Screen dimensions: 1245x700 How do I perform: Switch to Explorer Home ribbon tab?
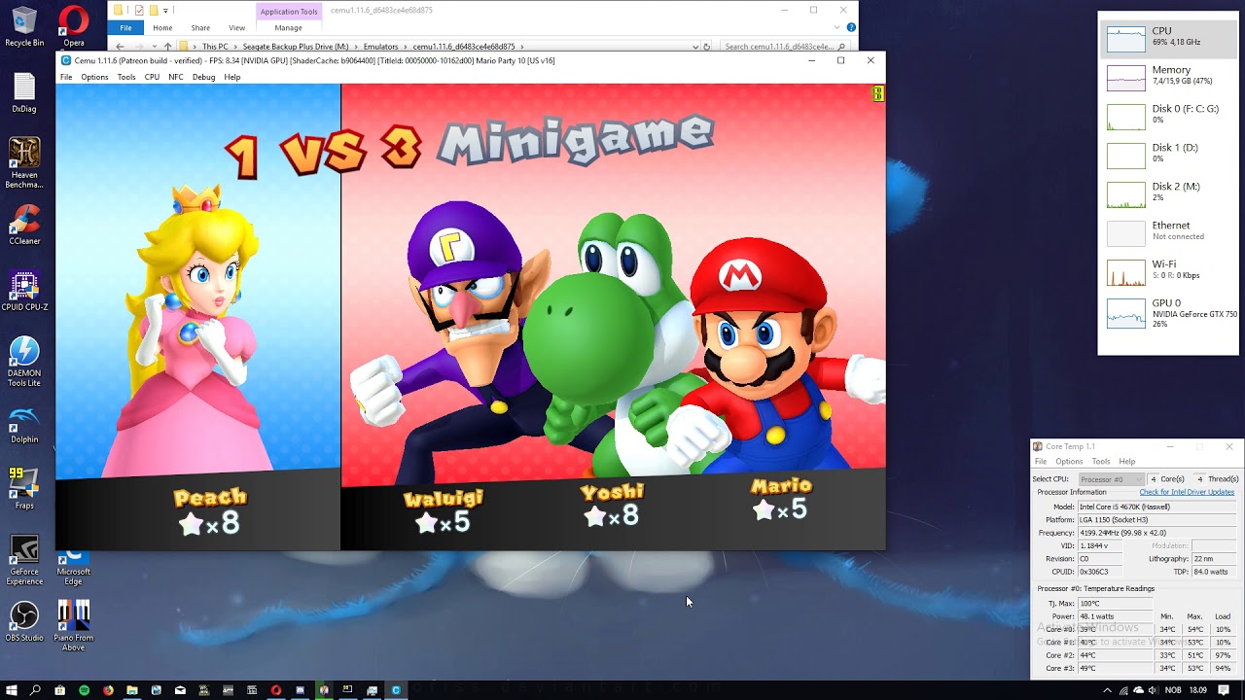click(162, 28)
